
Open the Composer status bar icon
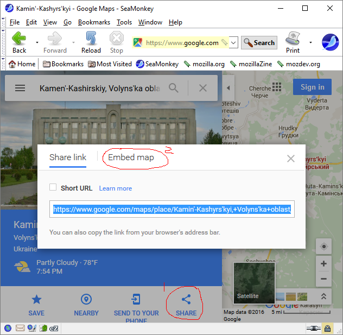[x=31, y=328]
